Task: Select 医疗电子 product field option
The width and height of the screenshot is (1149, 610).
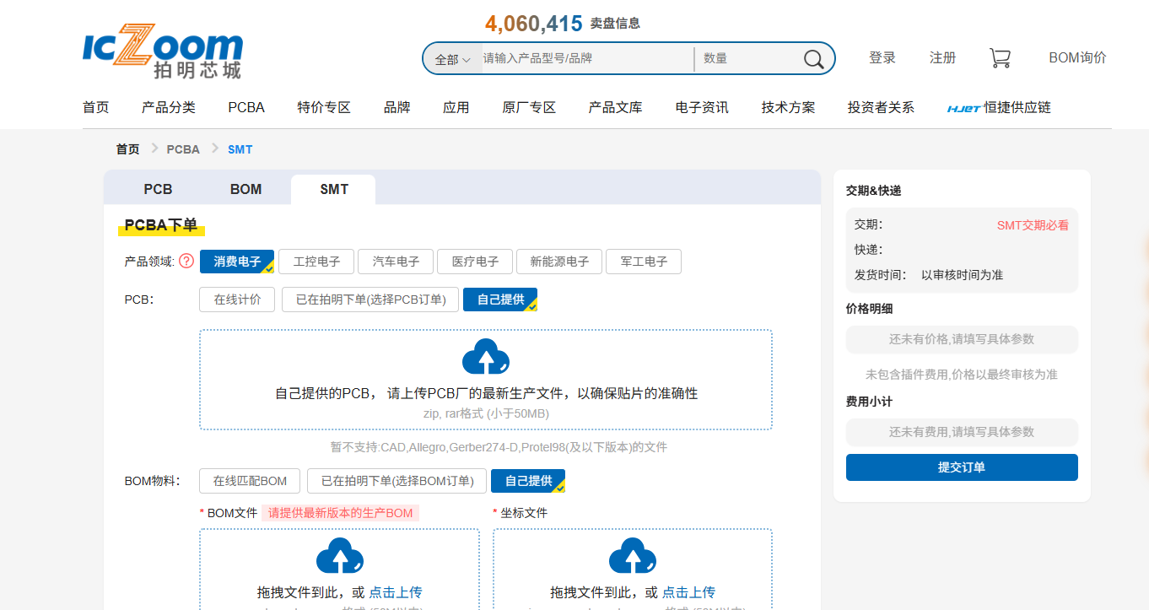Action: [x=475, y=262]
